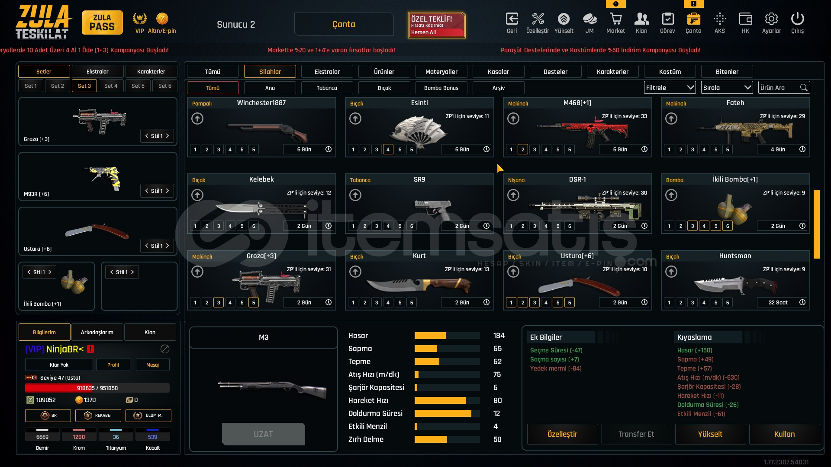
Task: Open the Çanta inventory icon in top bar
Action: tap(693, 19)
